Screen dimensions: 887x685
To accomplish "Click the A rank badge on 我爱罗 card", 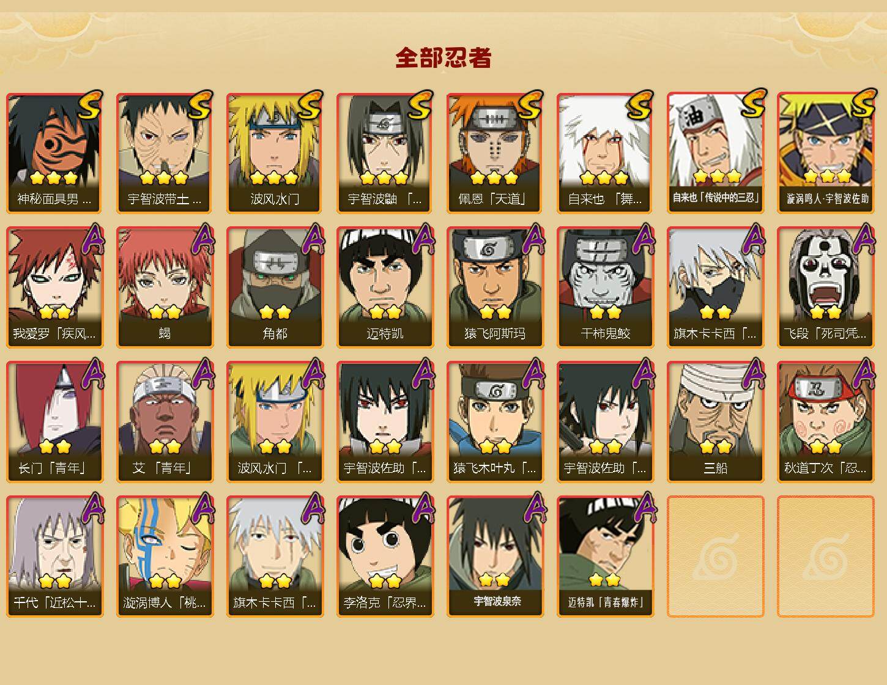I will click(x=91, y=239).
